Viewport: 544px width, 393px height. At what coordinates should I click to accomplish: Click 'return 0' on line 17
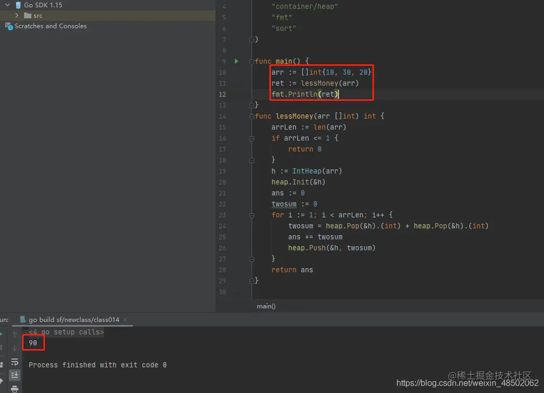[x=304, y=149]
